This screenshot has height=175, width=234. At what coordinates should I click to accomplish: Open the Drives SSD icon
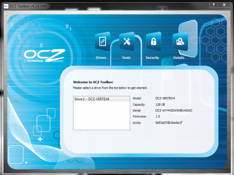pyautogui.click(x=102, y=42)
